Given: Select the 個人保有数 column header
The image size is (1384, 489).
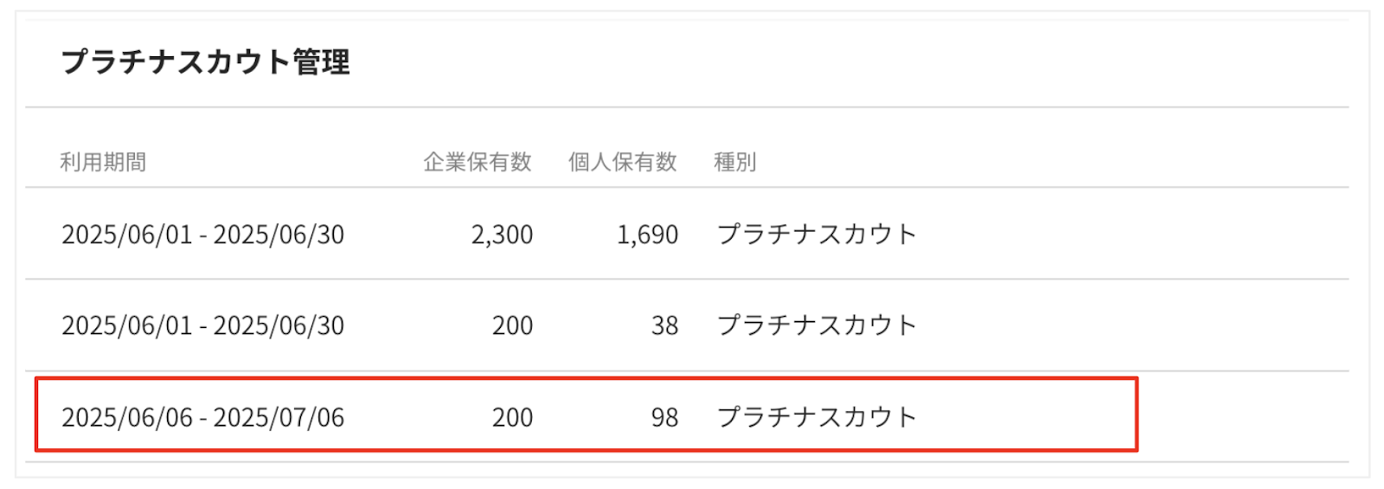Looking at the screenshot, I should pyautogui.click(x=622, y=162).
